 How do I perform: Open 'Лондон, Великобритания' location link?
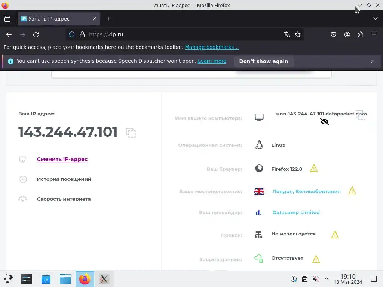(306, 192)
